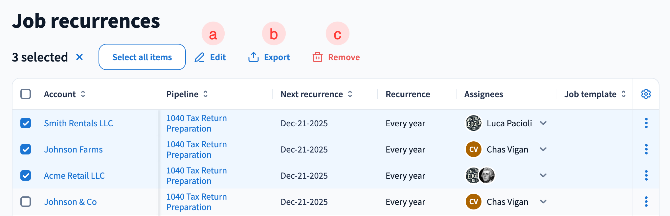Uncheck the Smith Rentals LLC checkbox
The height and width of the screenshot is (216, 670).
(26, 123)
